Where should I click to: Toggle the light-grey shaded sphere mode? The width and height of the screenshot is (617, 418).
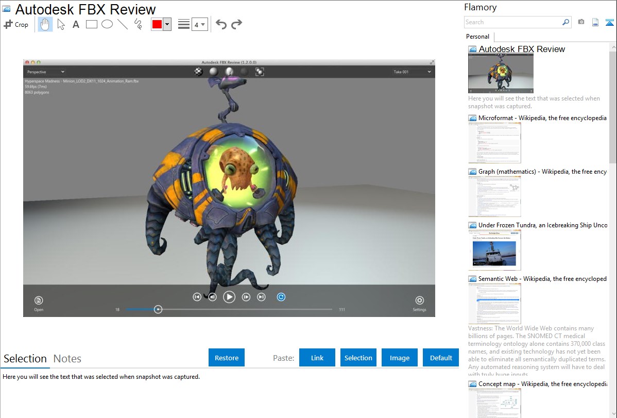coord(214,71)
